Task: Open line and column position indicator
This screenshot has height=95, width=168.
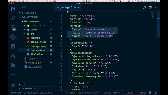Action: pyautogui.click(x=90, y=93)
